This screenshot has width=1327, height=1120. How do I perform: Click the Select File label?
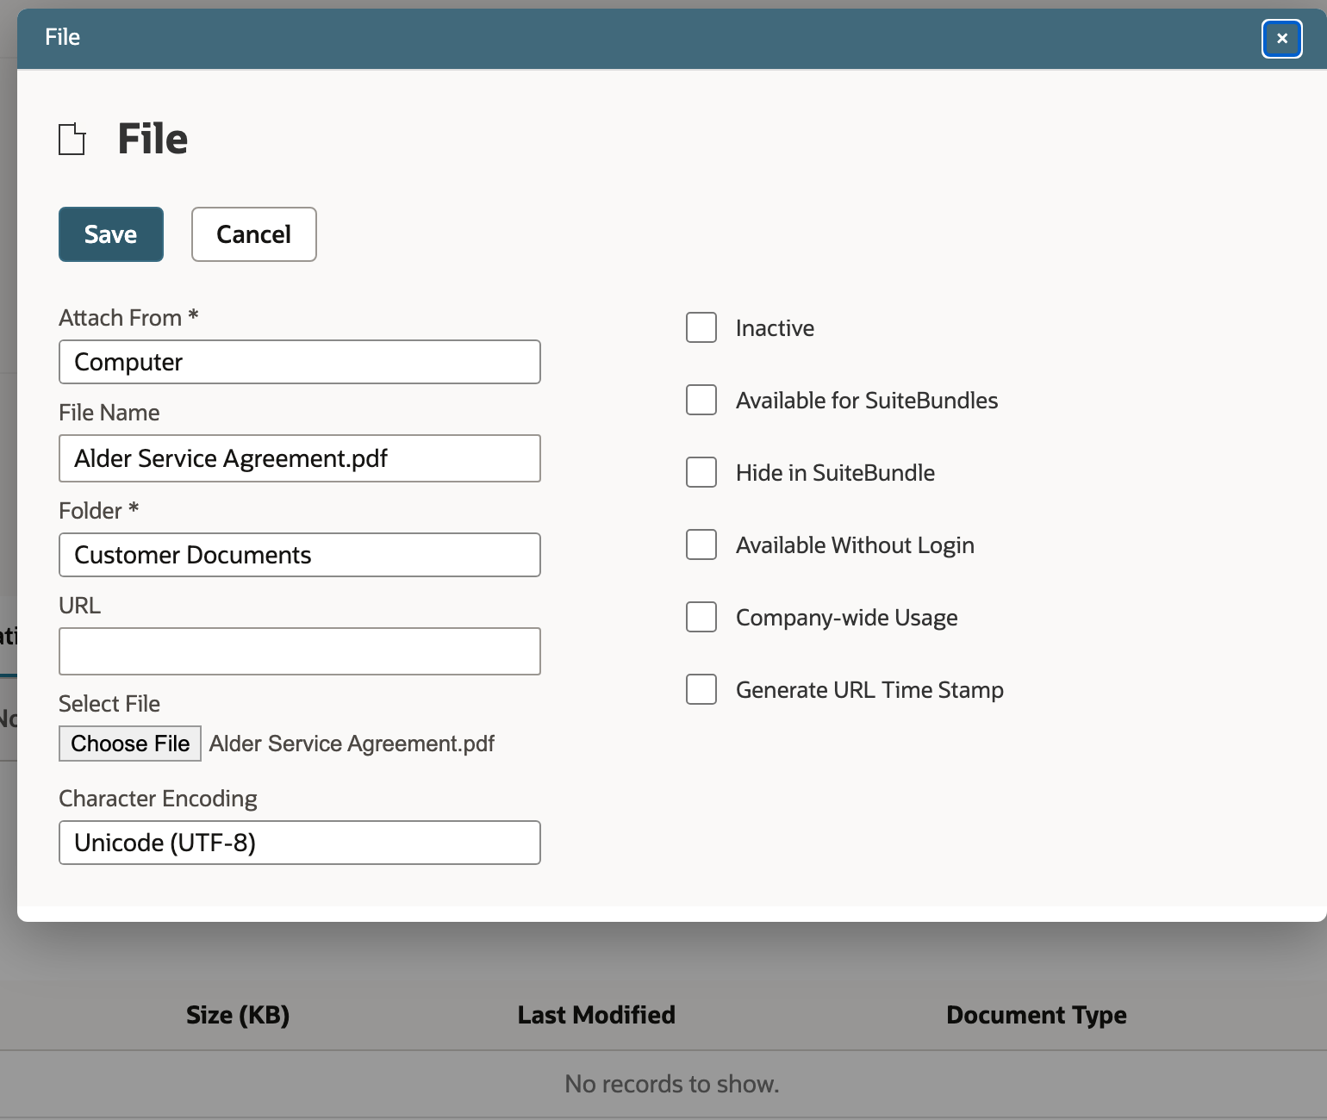tap(109, 704)
